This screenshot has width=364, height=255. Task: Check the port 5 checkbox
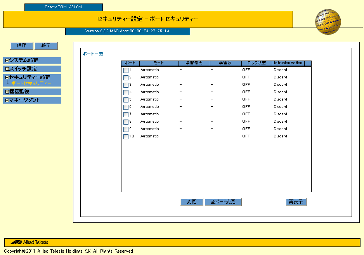pos(126,100)
